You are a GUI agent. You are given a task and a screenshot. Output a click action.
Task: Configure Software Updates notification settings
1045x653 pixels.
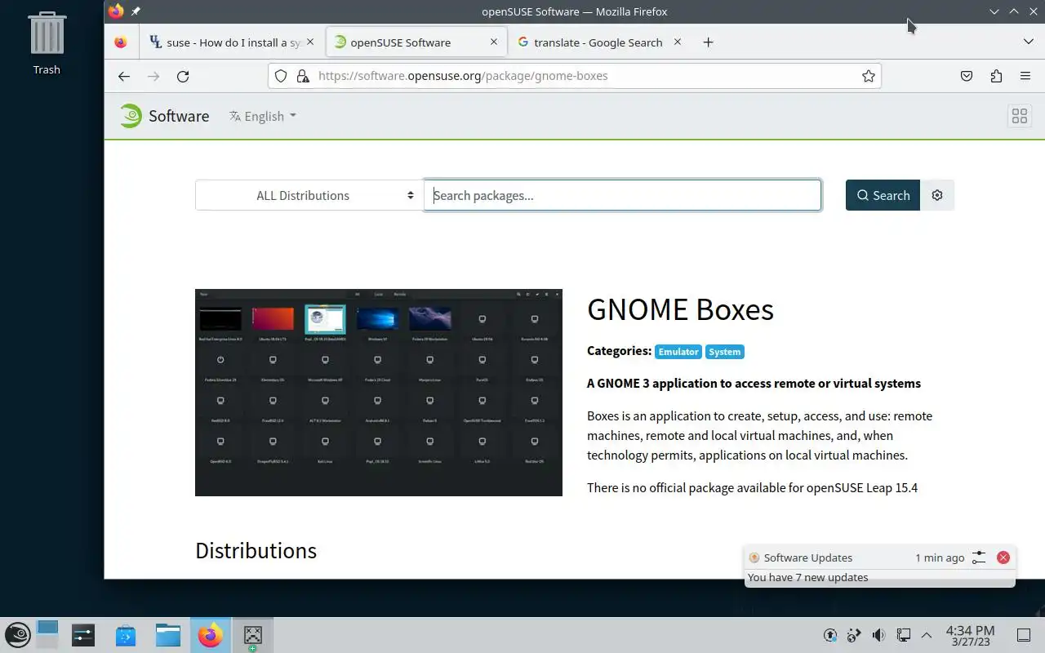tap(979, 557)
